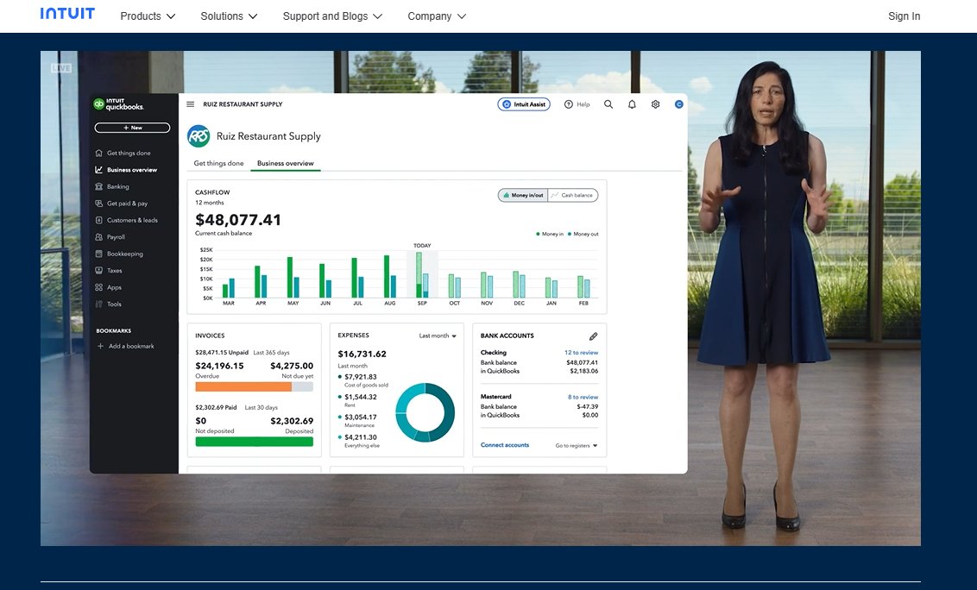This screenshot has width=977, height=590.
Task: Click the $4,275.00 Not due yet amount
Action: [292, 366]
